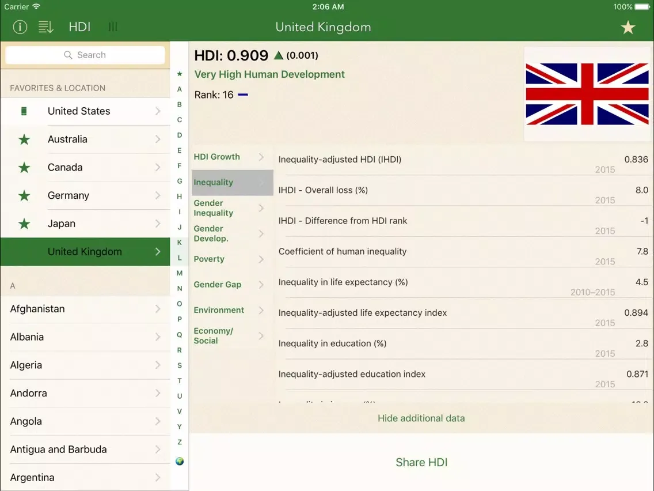Open the HDI indicator selector in the top bar
654x491 pixels.
point(79,27)
